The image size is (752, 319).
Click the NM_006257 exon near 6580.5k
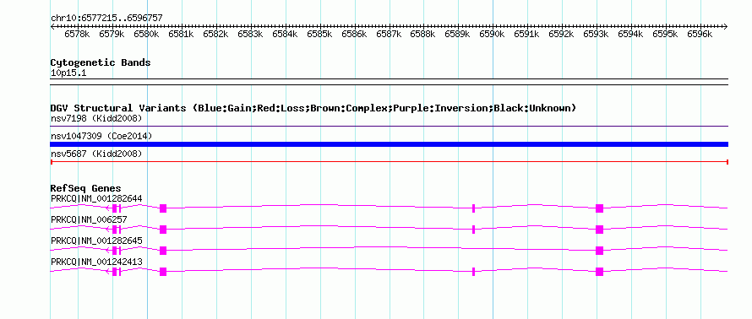(163, 230)
